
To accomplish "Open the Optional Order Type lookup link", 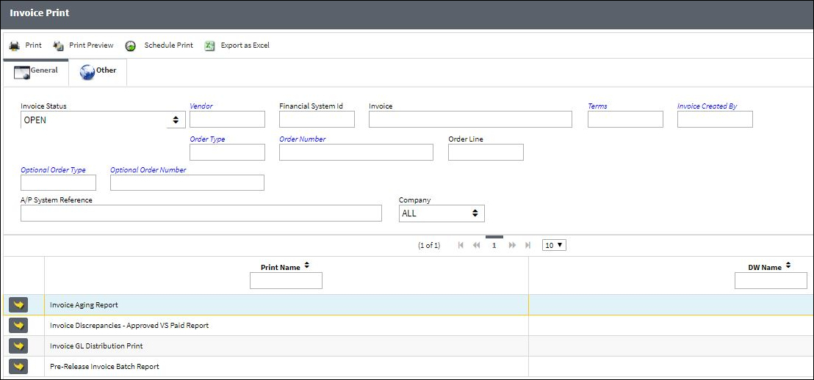I will point(53,169).
